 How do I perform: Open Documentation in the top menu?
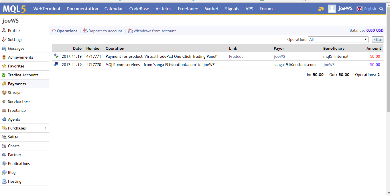pos(82,9)
